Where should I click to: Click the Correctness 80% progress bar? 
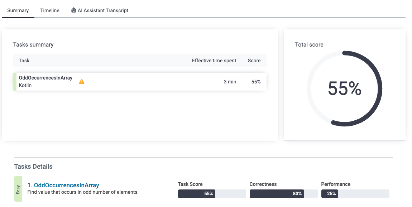click(x=283, y=194)
